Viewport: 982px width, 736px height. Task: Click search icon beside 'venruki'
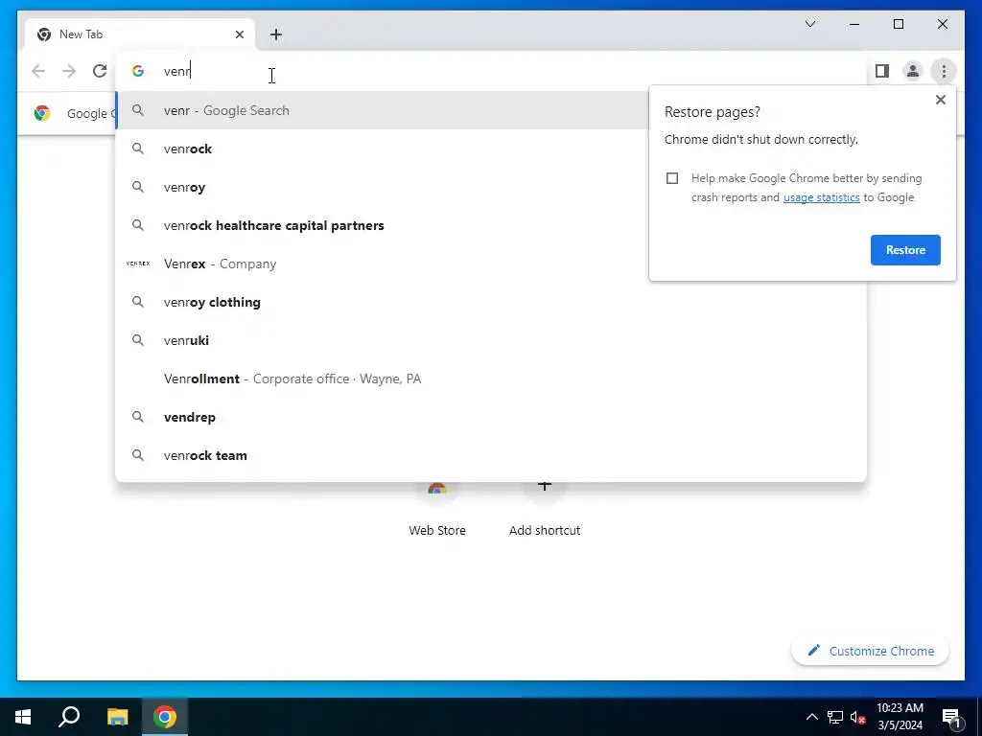[138, 340]
